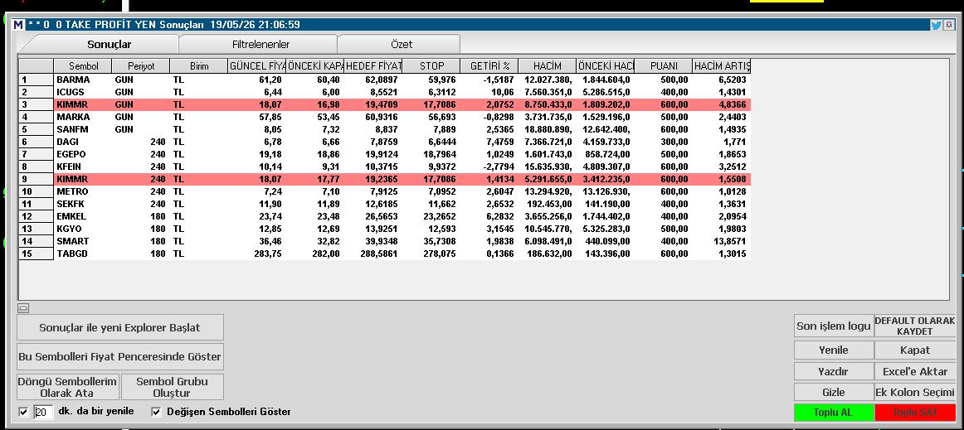Viewport: 964px width, 430px height.
Task: Switch to the Sonuçlar tab
Action: pos(109,45)
